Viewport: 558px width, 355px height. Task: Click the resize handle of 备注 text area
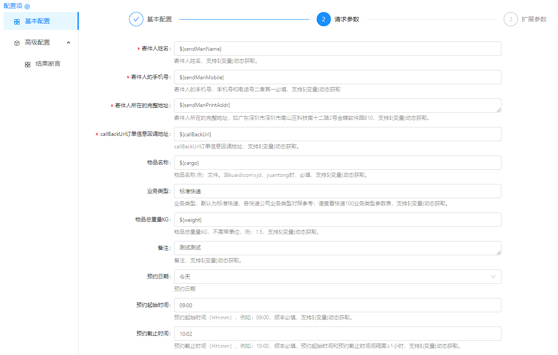pyautogui.click(x=498, y=252)
